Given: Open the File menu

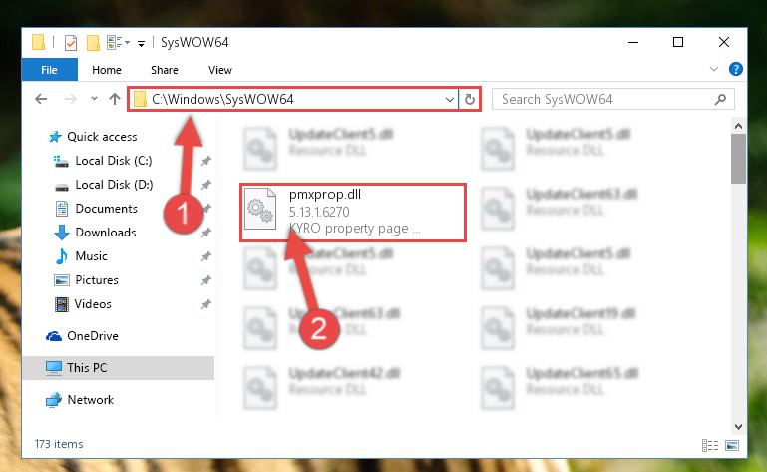Looking at the screenshot, I should [50, 70].
